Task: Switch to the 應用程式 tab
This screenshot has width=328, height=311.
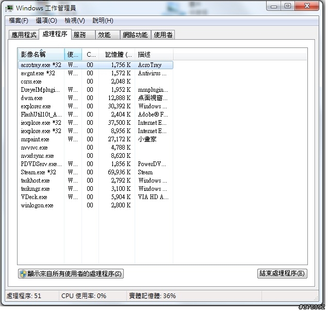Action: (24, 35)
